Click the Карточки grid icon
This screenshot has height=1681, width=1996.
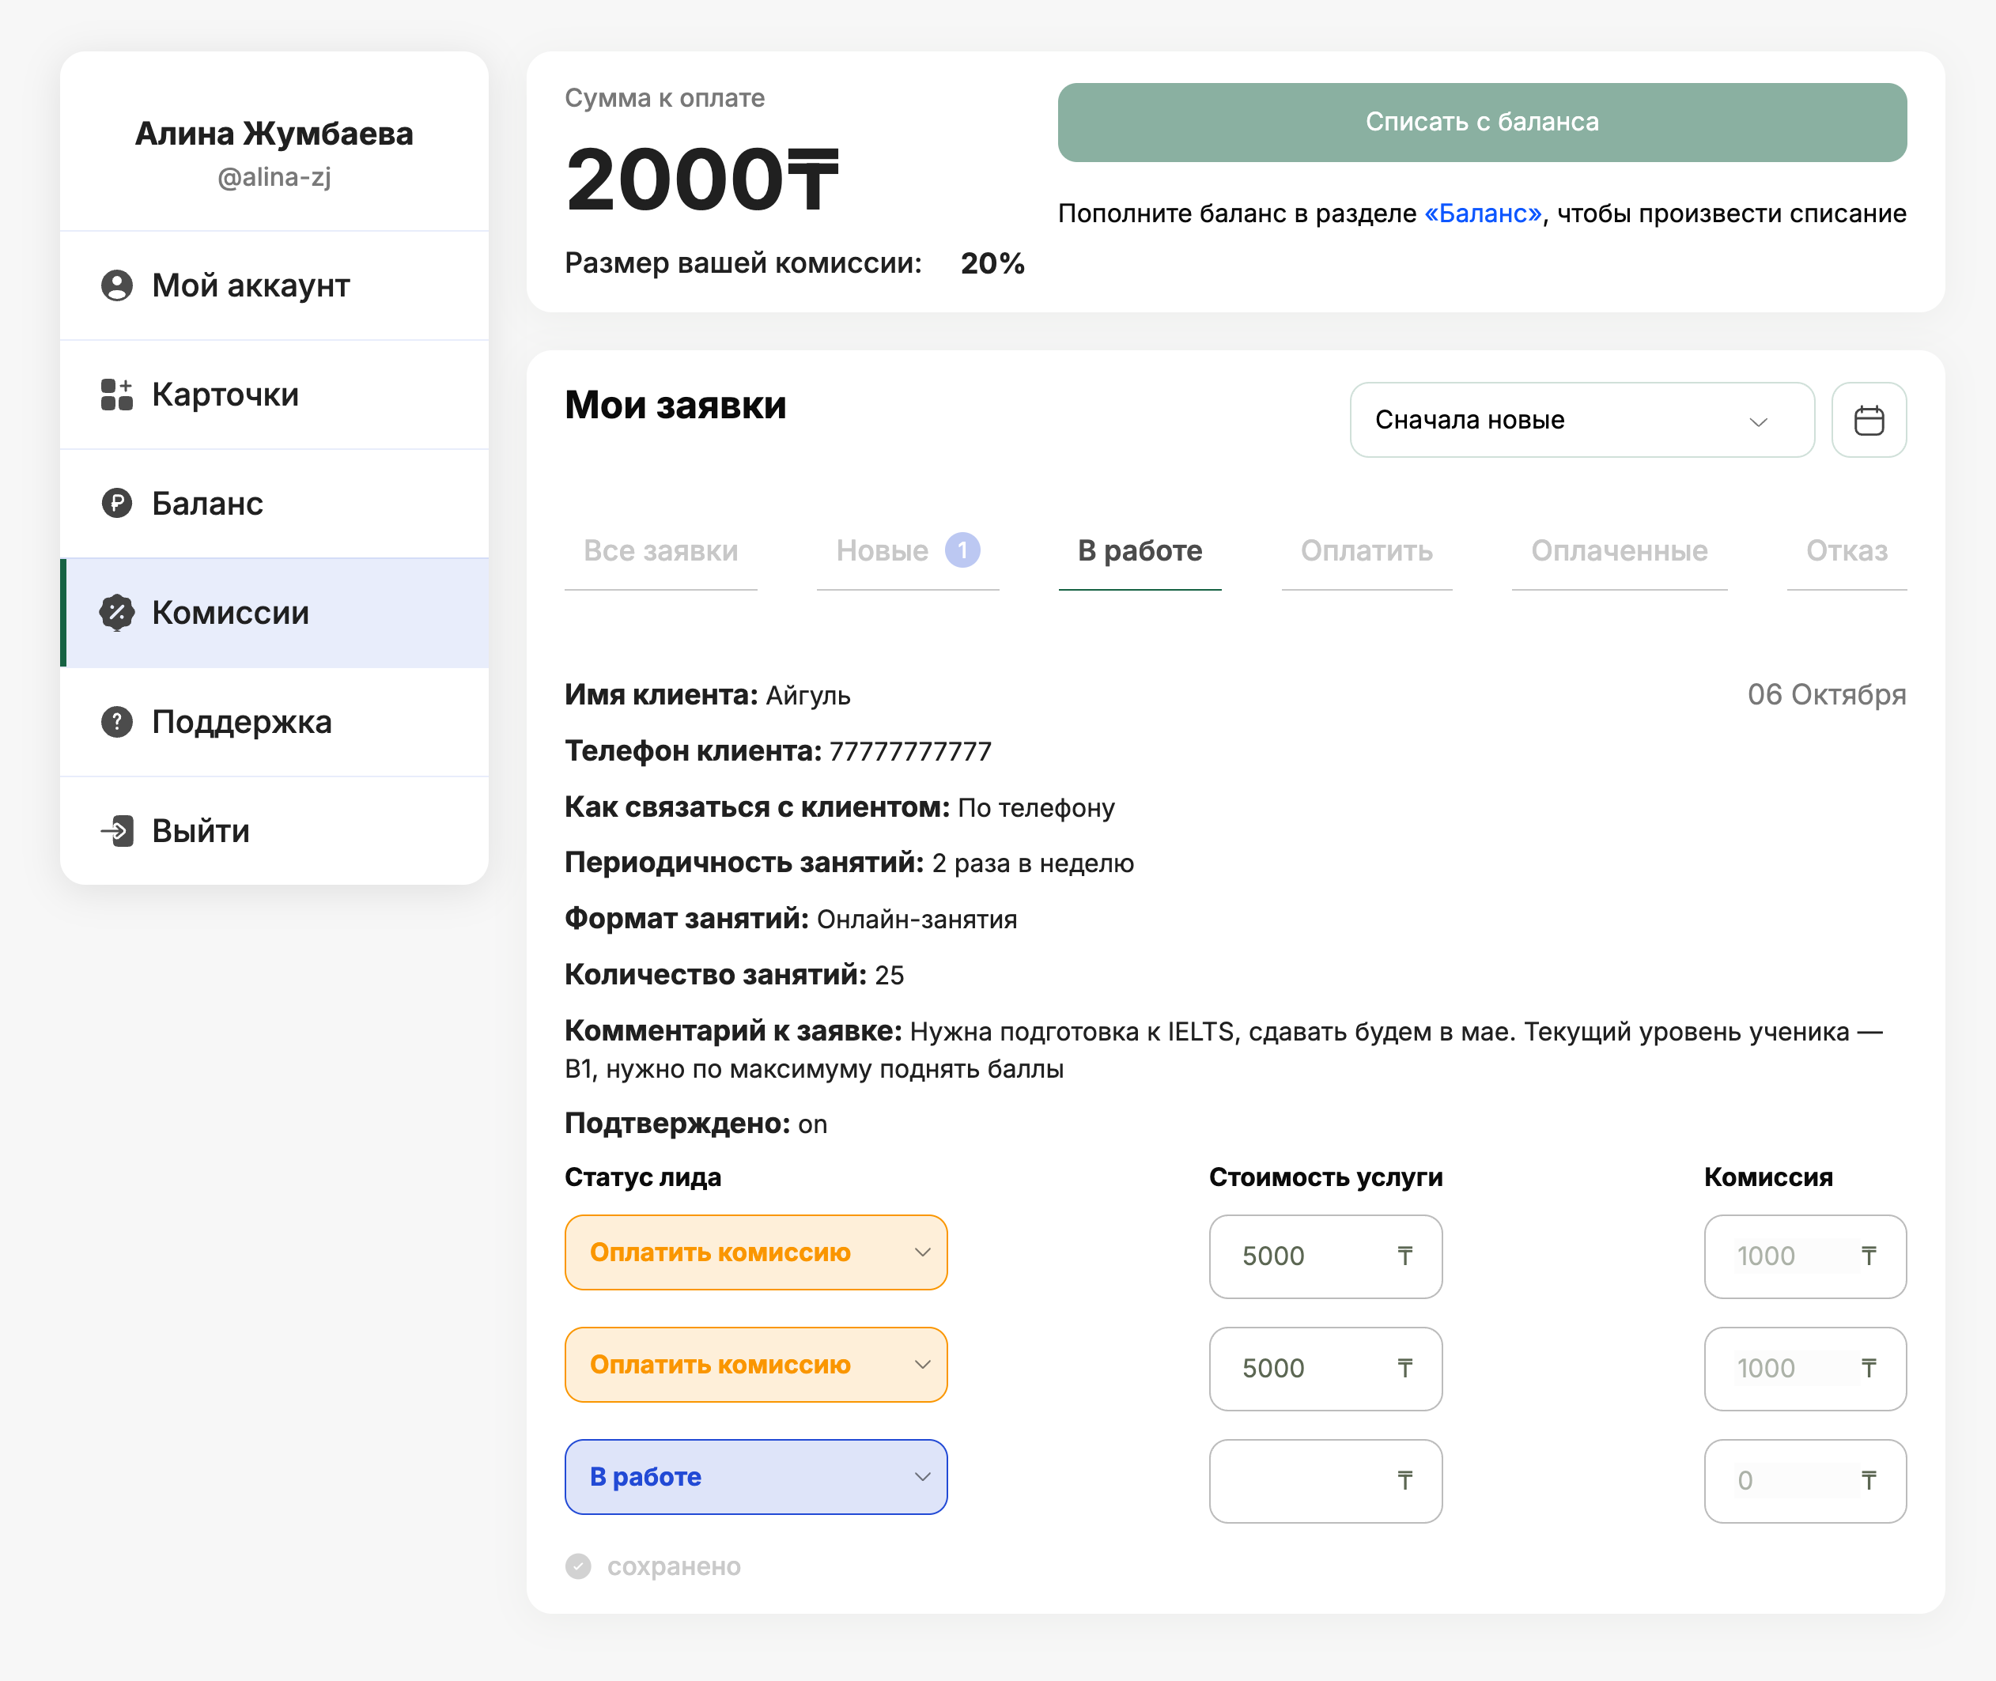116,395
